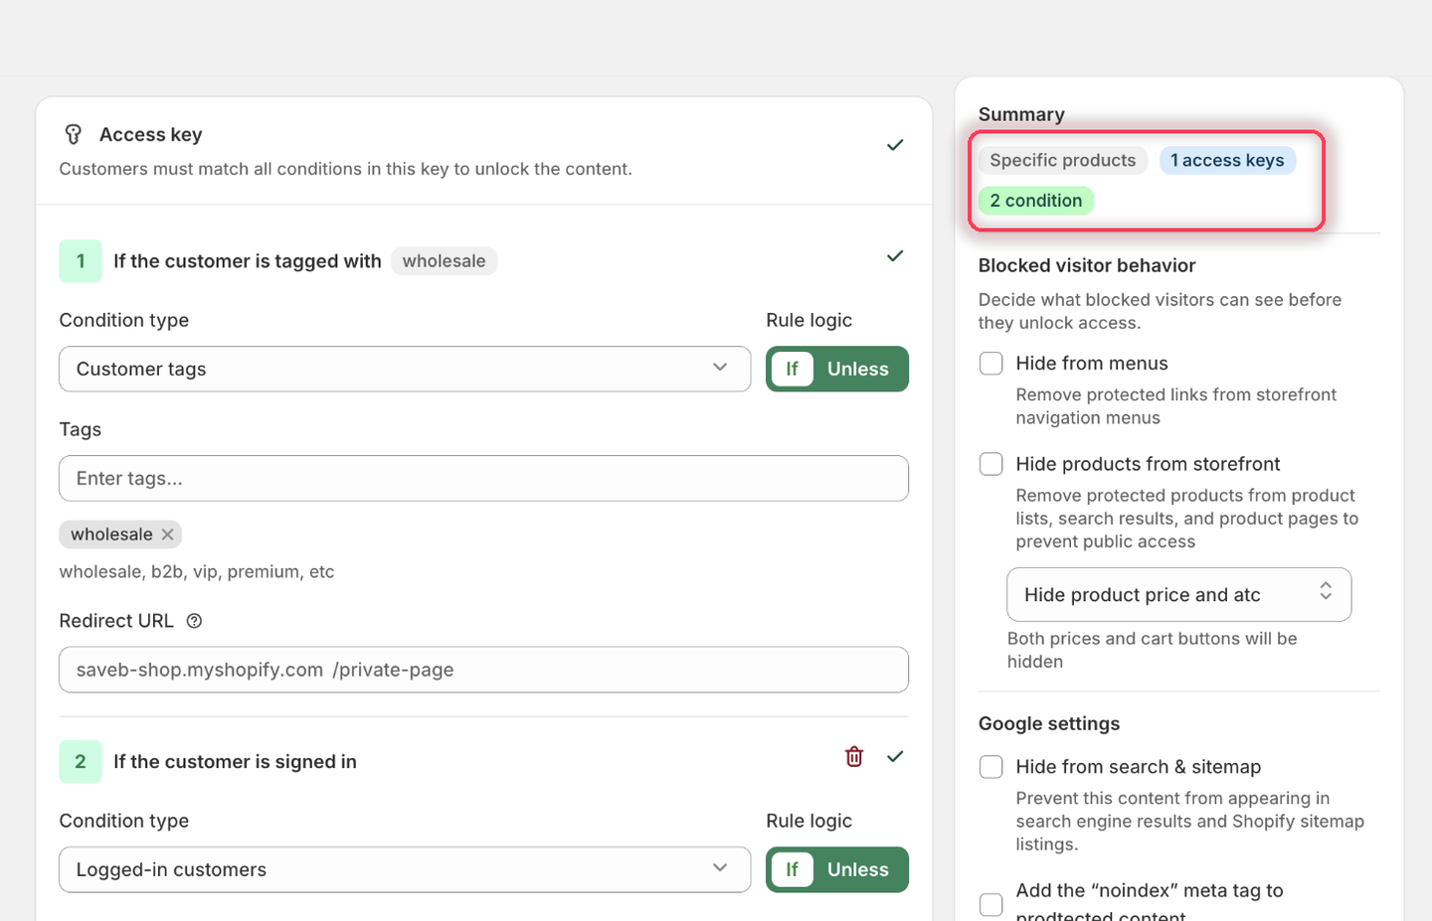The width and height of the screenshot is (1432, 921).
Task: Click the Google settings heading
Action: [1049, 723]
